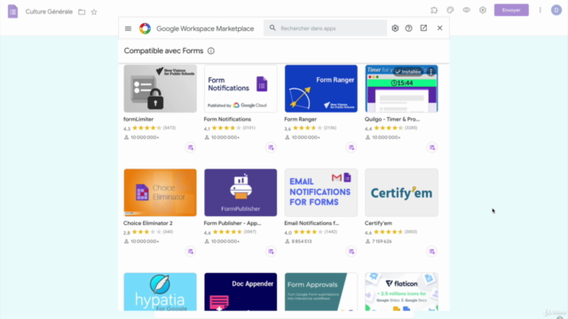Click the Google Workspace Marketplace logo
568x319 pixels.
pos(145,28)
